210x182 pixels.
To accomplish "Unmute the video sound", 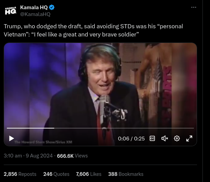I will tap(165, 138).
